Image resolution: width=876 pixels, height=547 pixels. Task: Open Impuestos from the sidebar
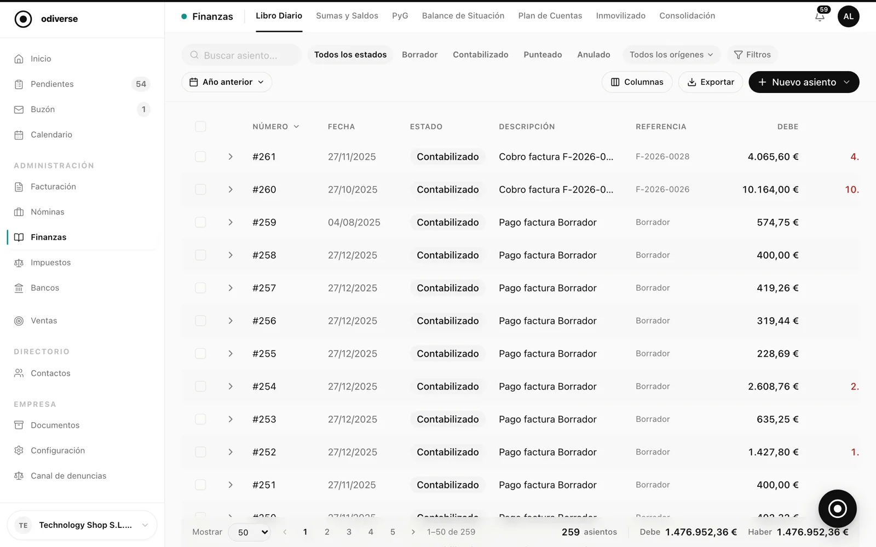pos(82,263)
